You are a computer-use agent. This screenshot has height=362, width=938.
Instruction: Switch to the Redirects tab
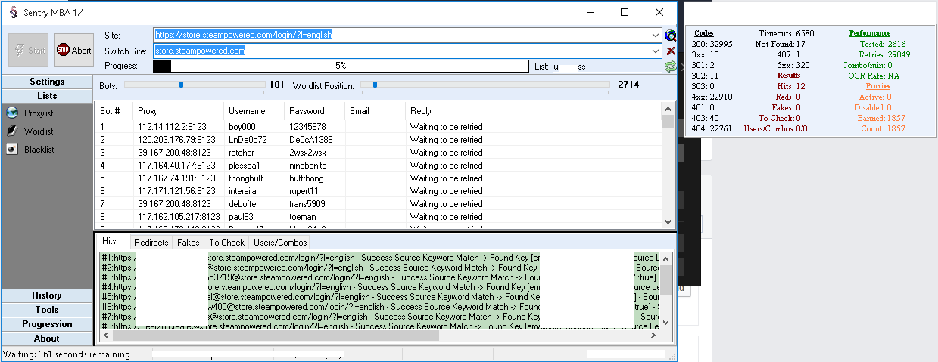[x=151, y=243]
